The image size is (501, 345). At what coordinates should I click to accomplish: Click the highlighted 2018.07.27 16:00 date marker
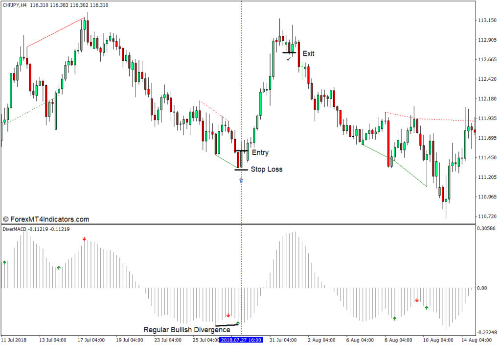(241, 340)
